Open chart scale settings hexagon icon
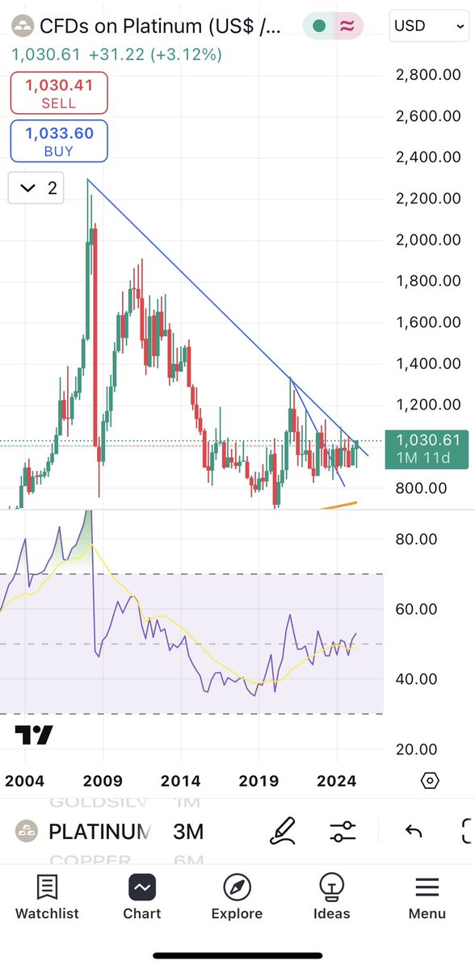This screenshot has width=475, height=969. click(430, 781)
